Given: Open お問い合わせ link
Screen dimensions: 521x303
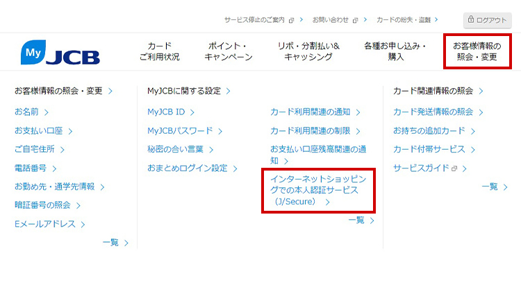Looking at the screenshot, I should point(331,20).
